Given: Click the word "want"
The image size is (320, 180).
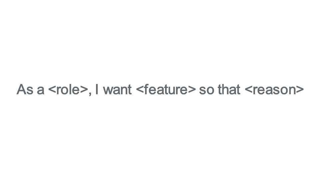Looking at the screenshot, I should tap(117, 90).
